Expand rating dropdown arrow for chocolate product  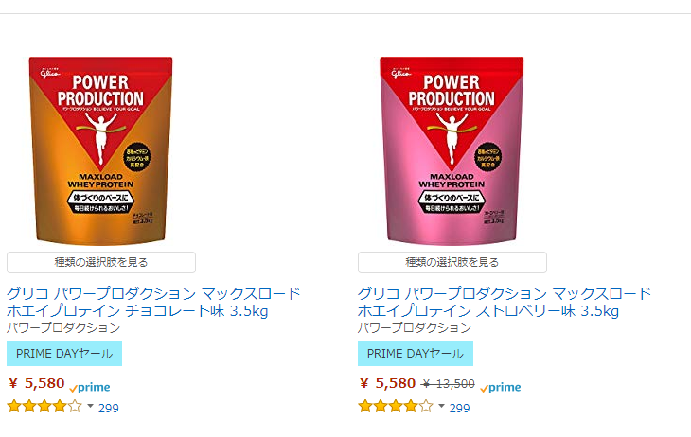tap(90, 406)
